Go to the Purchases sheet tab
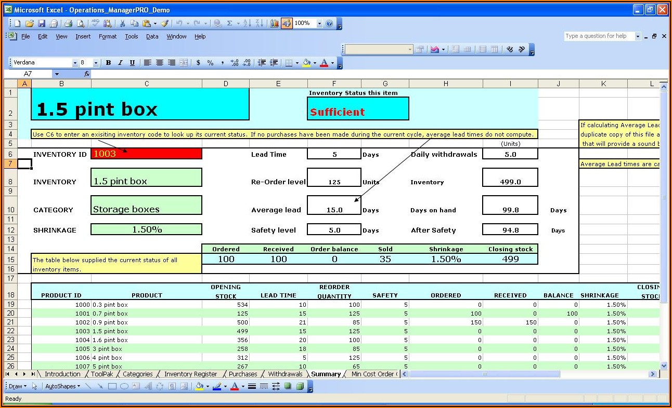Image resolution: width=672 pixels, height=408 pixels. [243, 374]
